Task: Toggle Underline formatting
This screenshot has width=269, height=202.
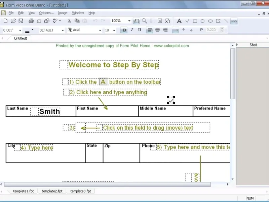Action: (140, 30)
